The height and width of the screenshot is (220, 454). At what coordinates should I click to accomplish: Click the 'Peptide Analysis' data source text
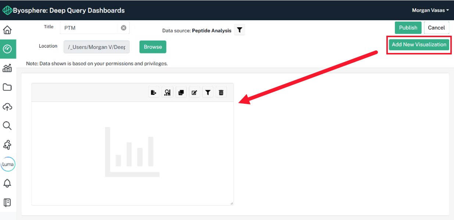212,31
